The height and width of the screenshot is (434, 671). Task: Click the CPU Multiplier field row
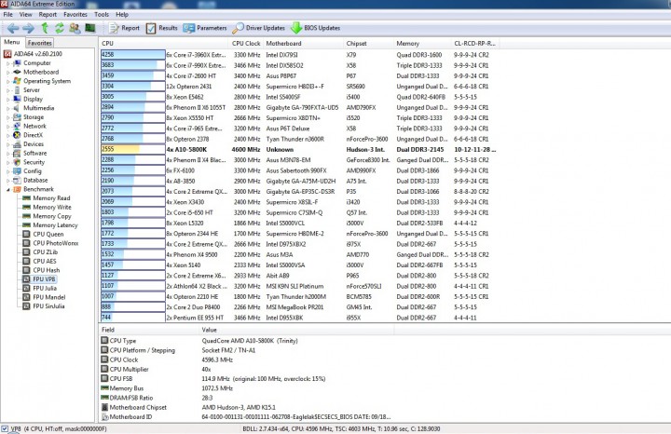click(246, 370)
